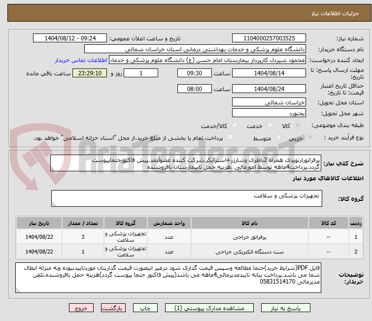This screenshot has height=321, width=372.
Task: Select the متوسط purchase type radio
Action: coord(278,137)
